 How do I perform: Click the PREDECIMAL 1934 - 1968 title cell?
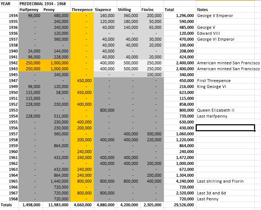(42, 4)
